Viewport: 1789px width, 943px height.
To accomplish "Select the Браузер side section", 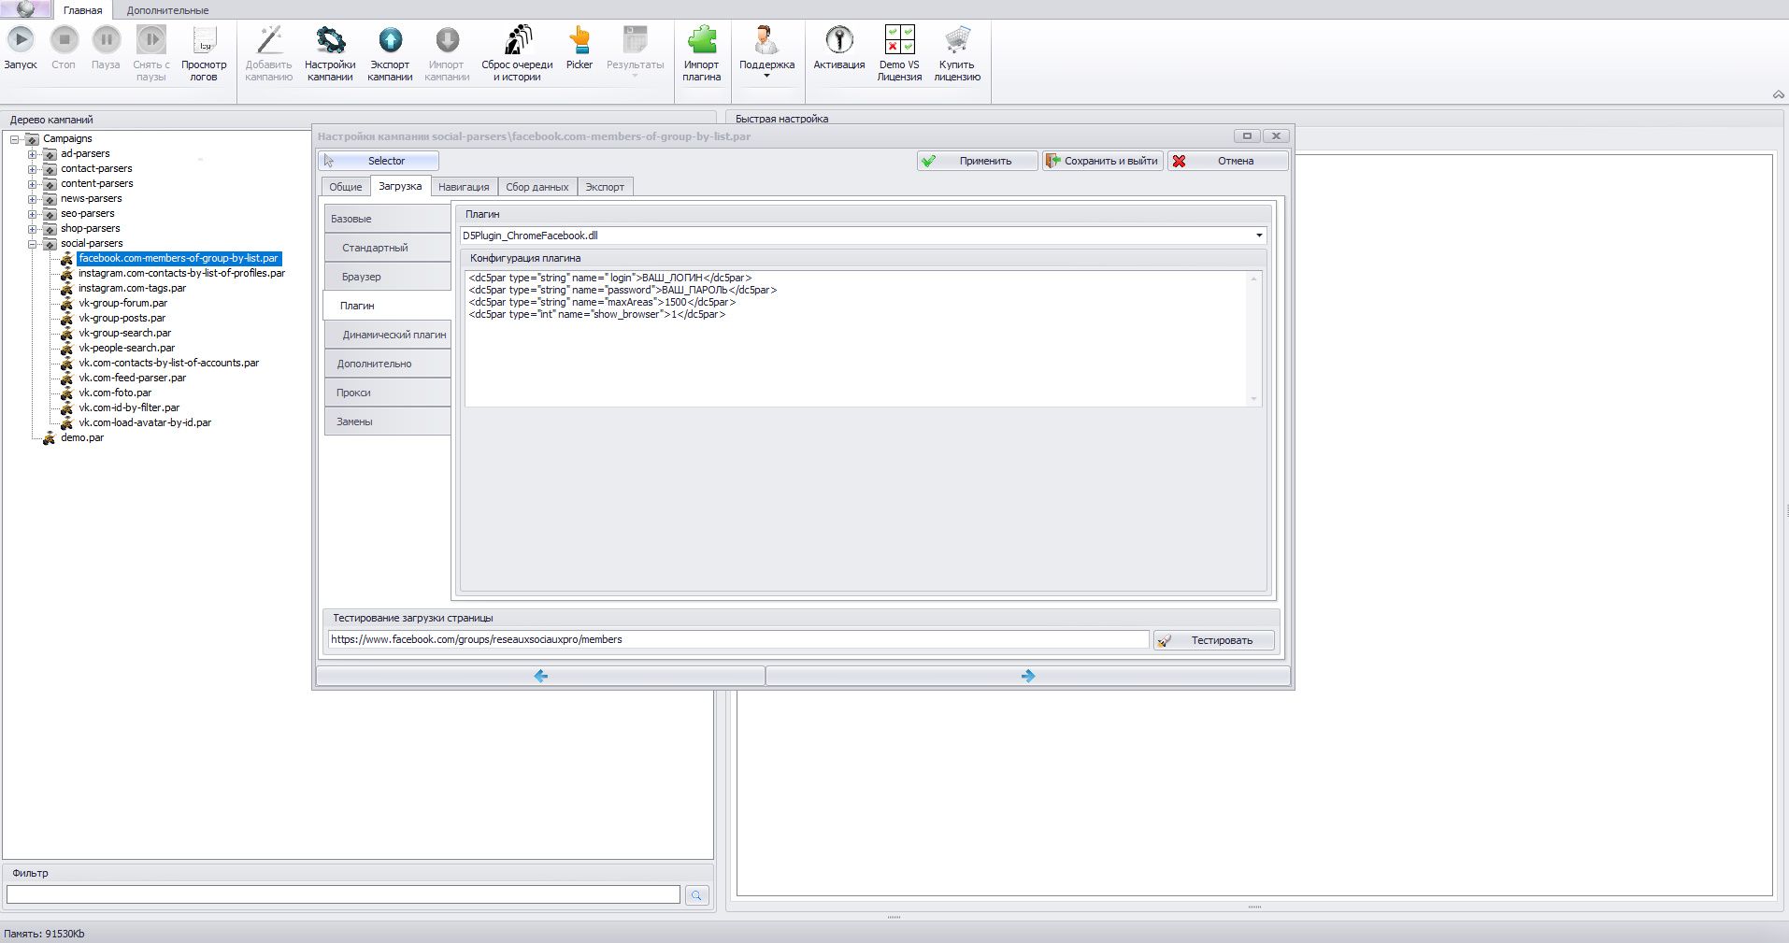I will (x=389, y=277).
